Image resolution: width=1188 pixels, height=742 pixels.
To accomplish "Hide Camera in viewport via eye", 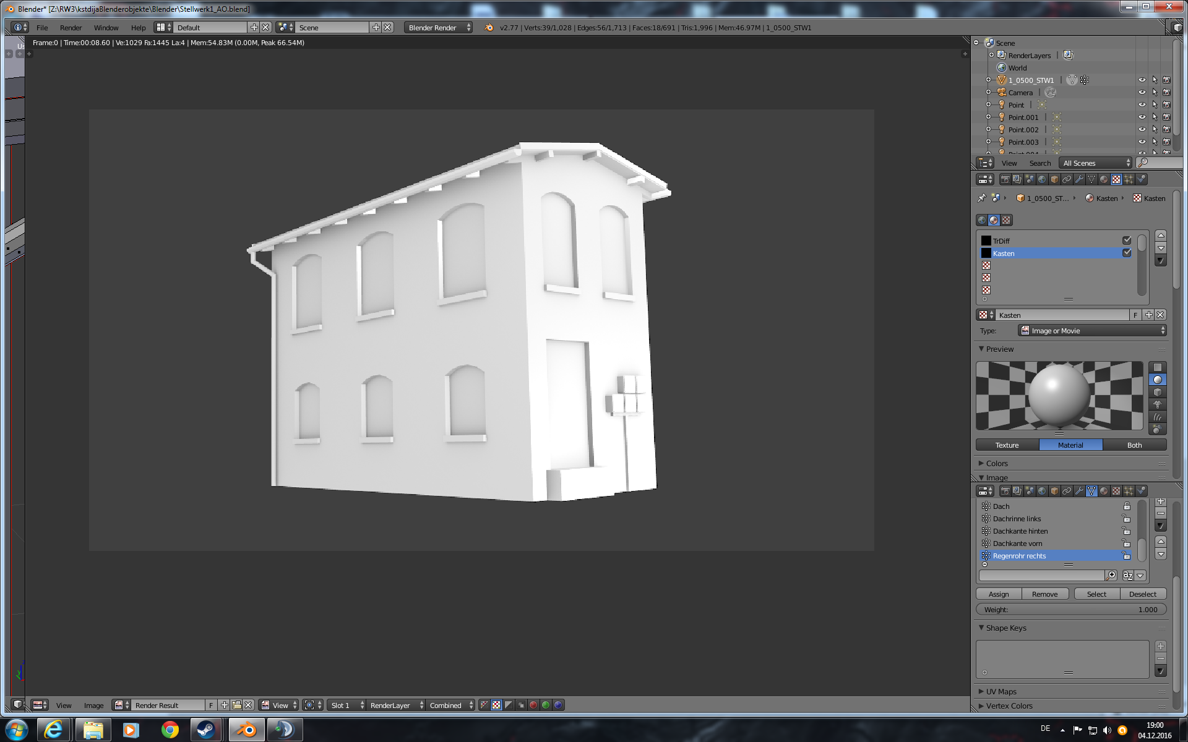I will (x=1142, y=93).
